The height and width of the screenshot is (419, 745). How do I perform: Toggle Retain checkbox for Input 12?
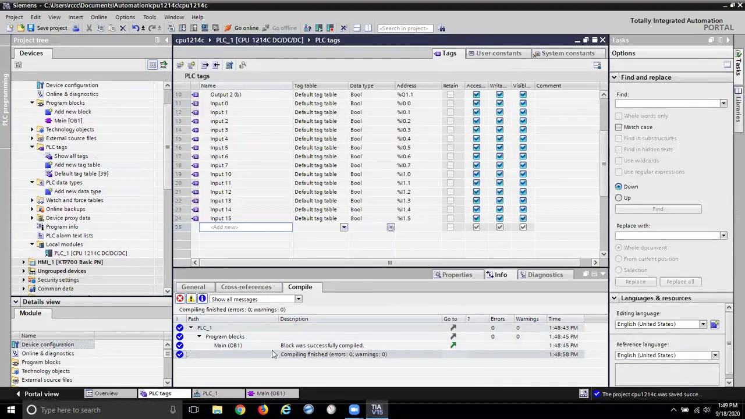point(450,191)
